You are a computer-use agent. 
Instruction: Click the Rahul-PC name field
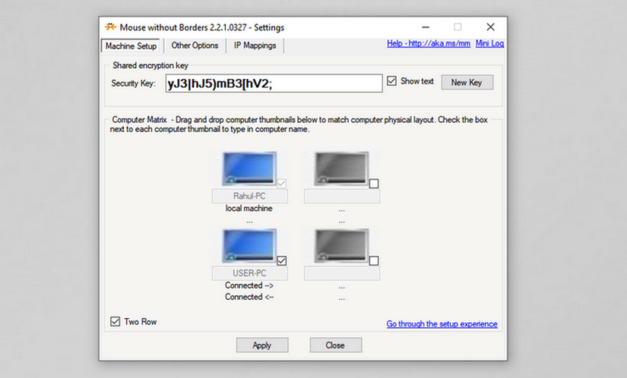pos(249,196)
